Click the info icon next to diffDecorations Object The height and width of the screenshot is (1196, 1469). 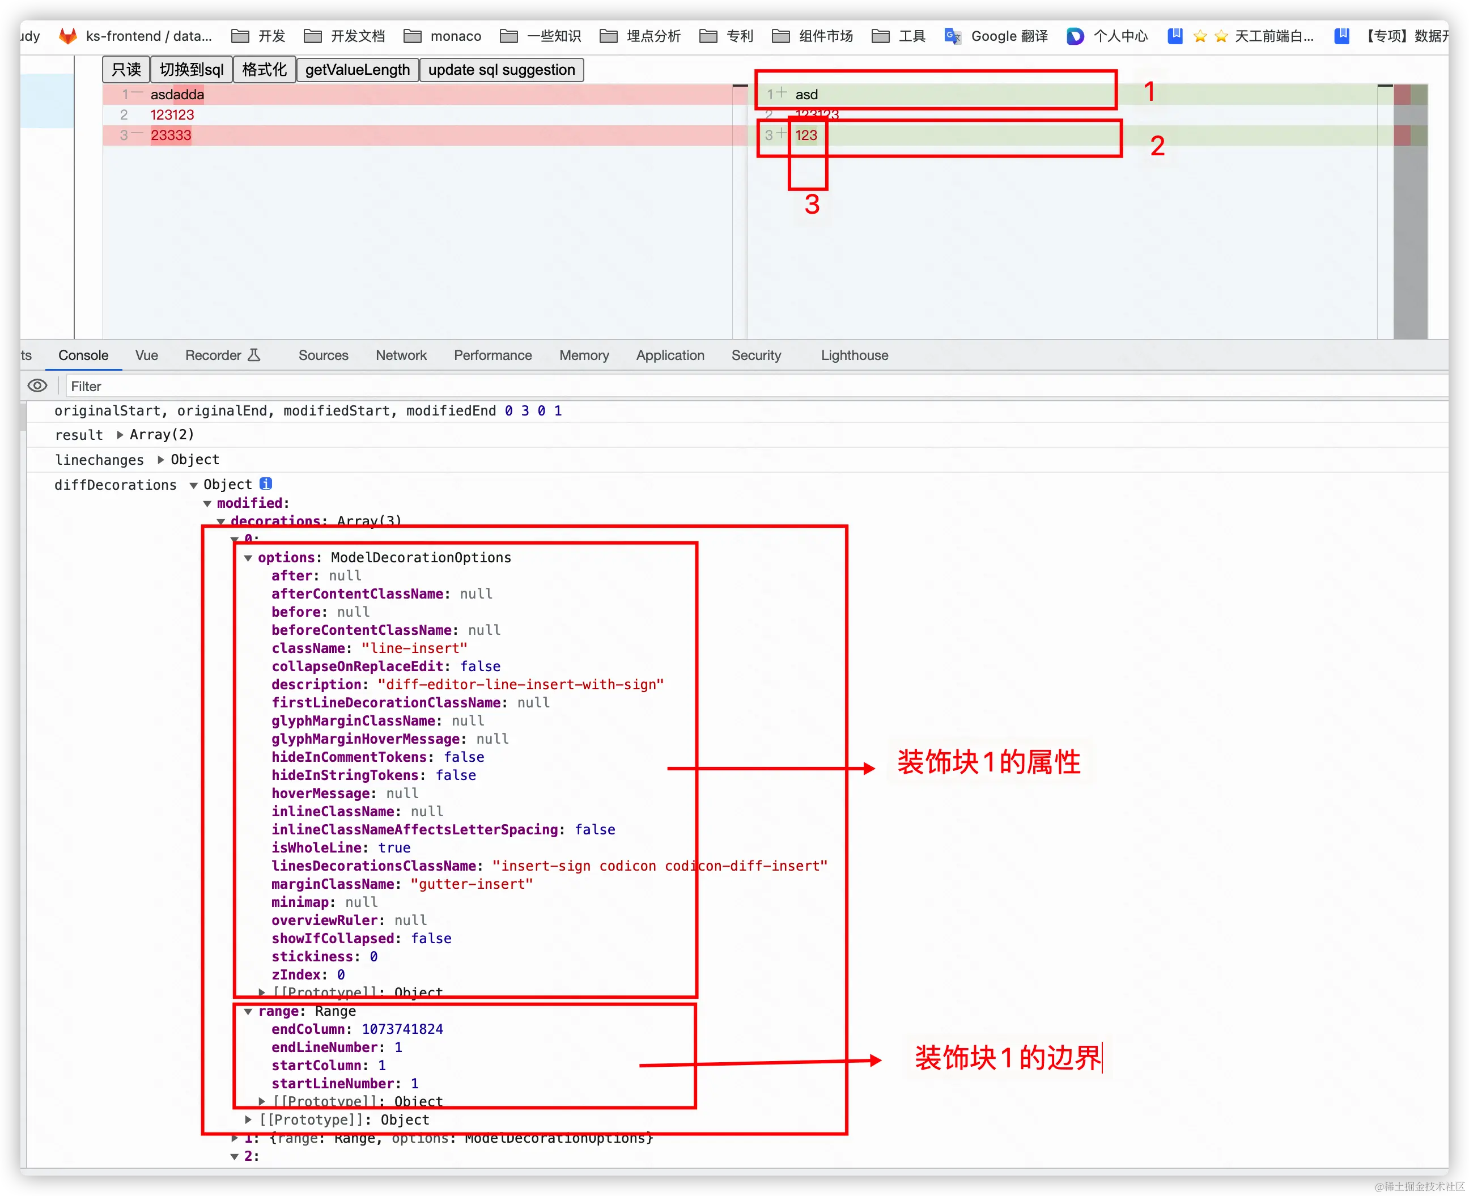(266, 484)
